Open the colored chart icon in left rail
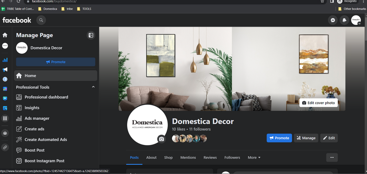This screenshot has height=174, width=367. 5,89
